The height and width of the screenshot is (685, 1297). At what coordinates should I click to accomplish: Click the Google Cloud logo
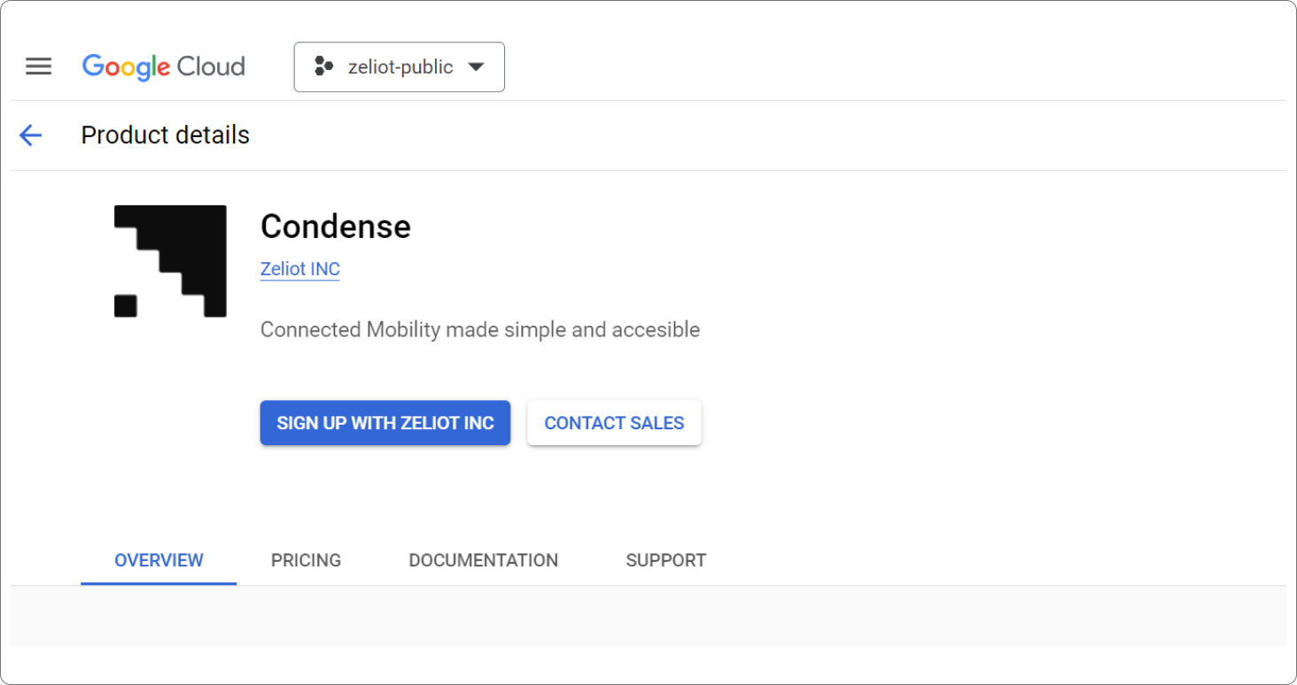point(163,67)
